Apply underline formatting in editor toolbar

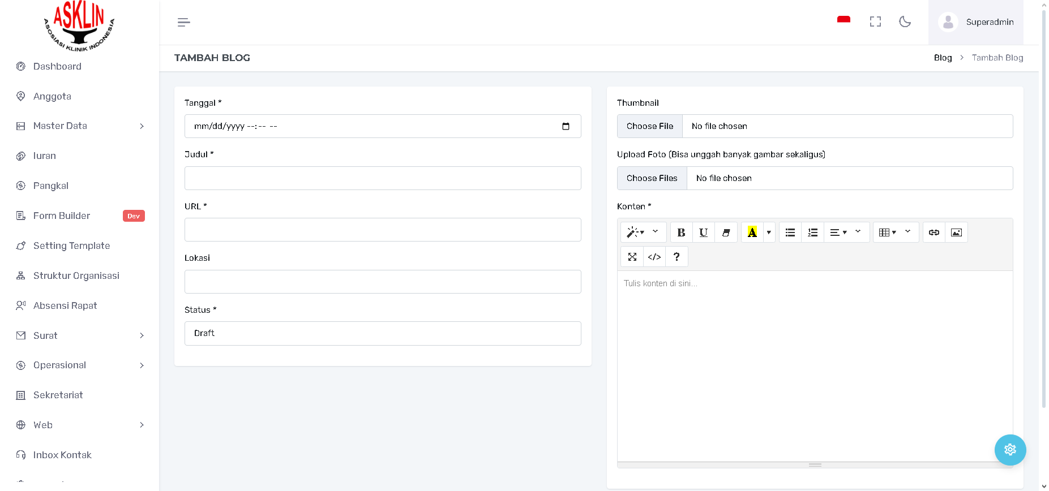click(703, 232)
